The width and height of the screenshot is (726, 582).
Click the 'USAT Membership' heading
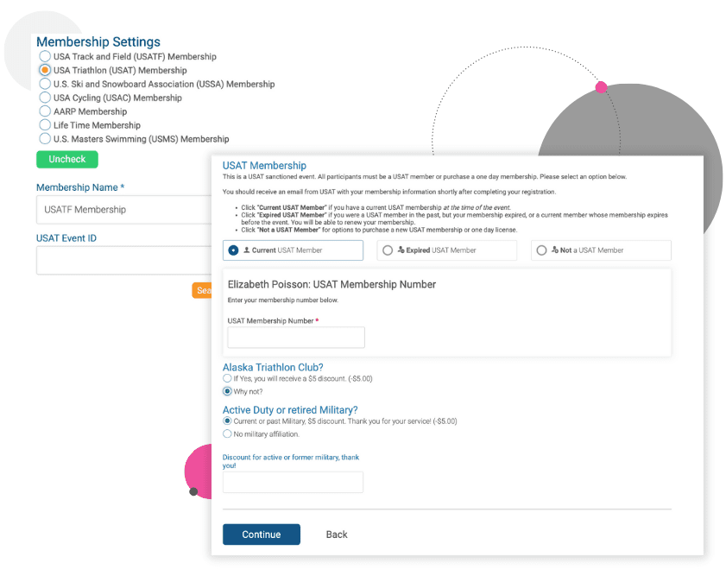(264, 166)
